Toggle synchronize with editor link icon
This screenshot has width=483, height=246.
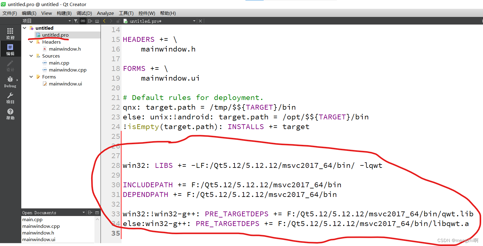click(x=83, y=21)
